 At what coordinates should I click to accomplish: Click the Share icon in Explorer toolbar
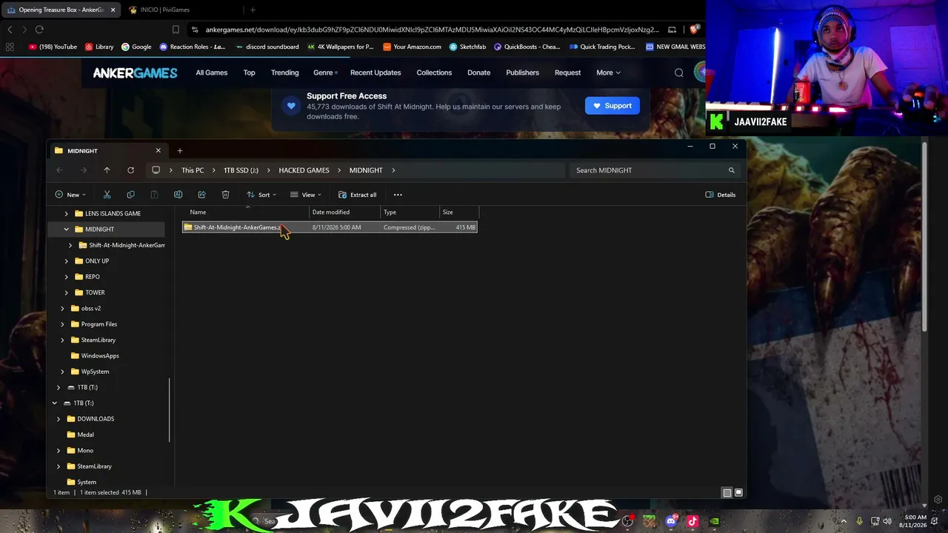201,195
